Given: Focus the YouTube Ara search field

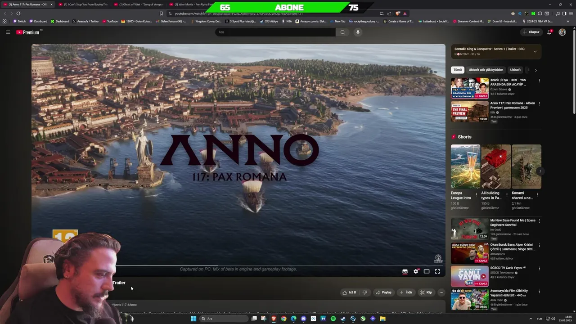Looking at the screenshot, I should coord(275,32).
